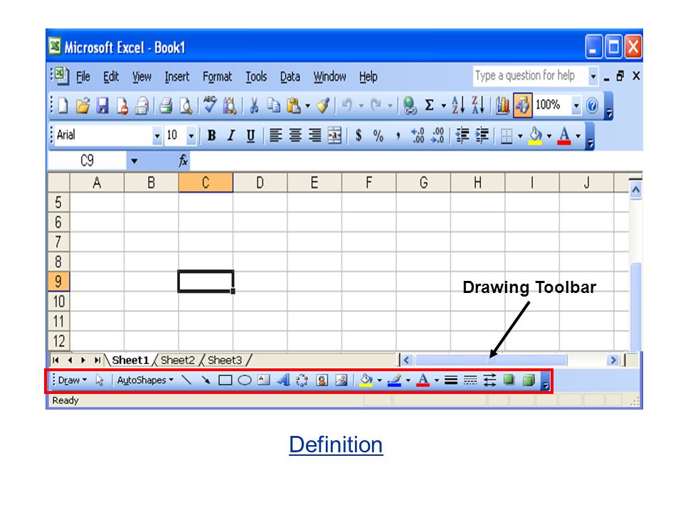This screenshot has width=683, height=512.
Task: Insert Clip Art from Drawing toolbar
Action: click(x=322, y=380)
